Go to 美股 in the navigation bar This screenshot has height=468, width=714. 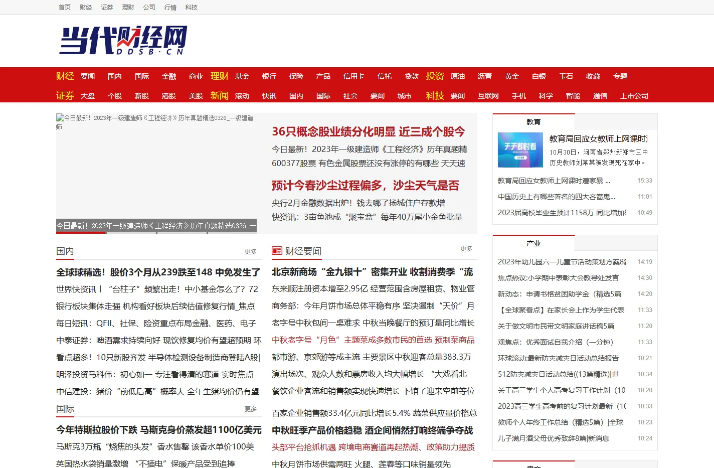point(196,96)
